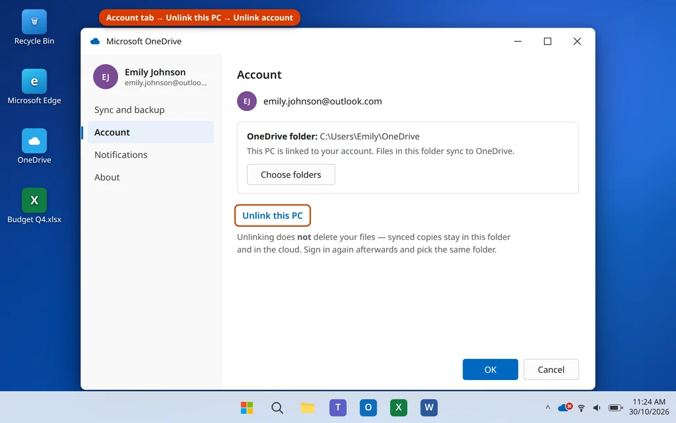Open Word from the taskbar
The width and height of the screenshot is (676, 423).
pyautogui.click(x=429, y=407)
